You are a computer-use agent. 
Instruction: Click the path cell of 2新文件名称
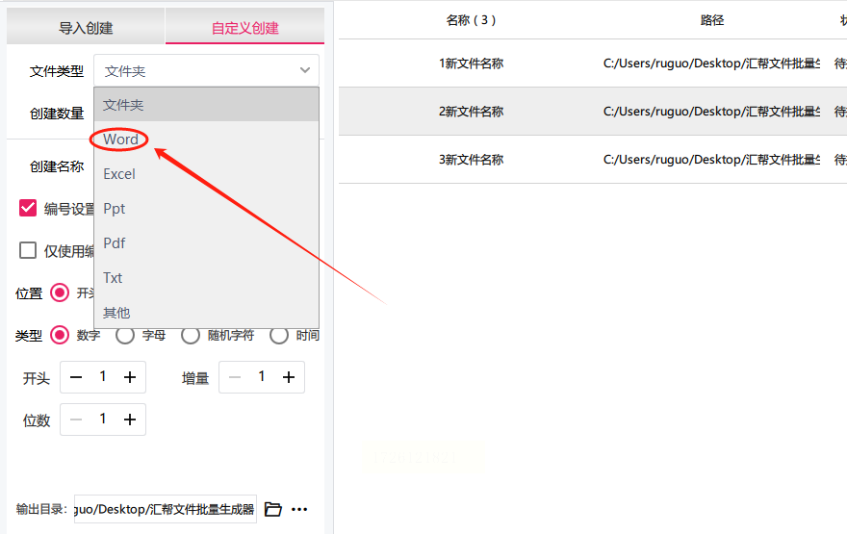coord(711,112)
